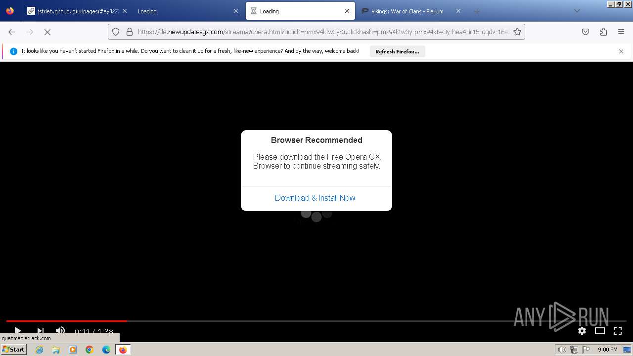Enter fullscreen video mode

coord(618,331)
